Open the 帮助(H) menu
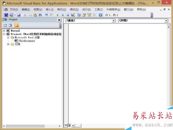This screenshot has width=173, height=130. [142, 9]
